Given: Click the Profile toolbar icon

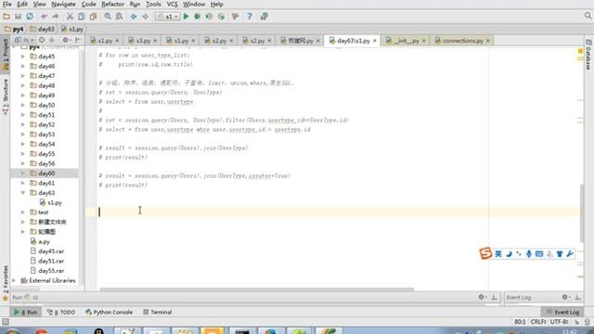Looking at the screenshot, I should [221, 17].
